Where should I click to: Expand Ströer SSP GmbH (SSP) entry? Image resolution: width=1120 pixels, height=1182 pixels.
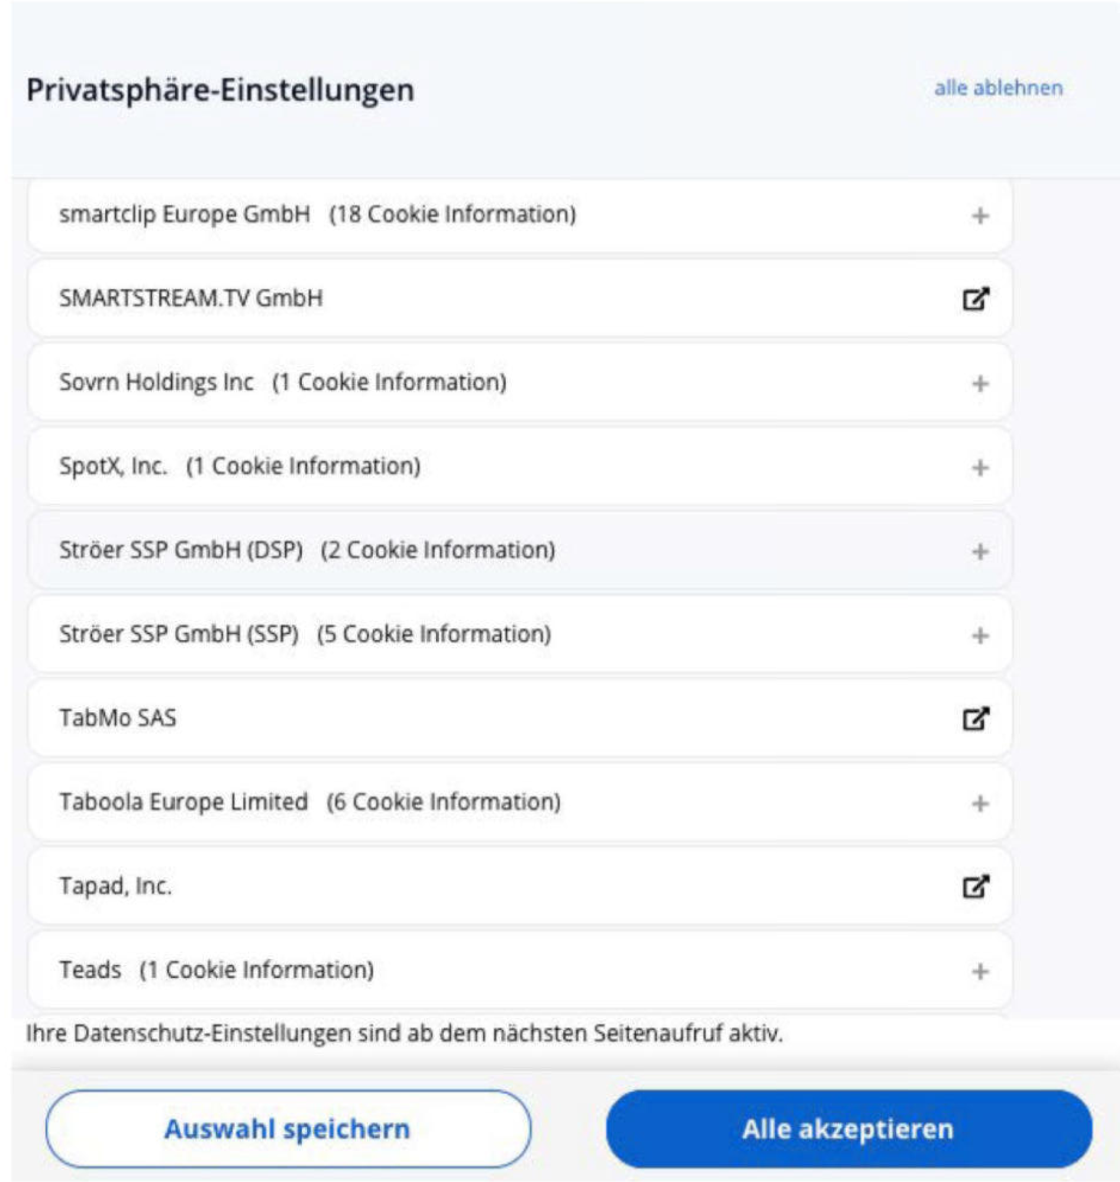pyautogui.click(x=980, y=635)
